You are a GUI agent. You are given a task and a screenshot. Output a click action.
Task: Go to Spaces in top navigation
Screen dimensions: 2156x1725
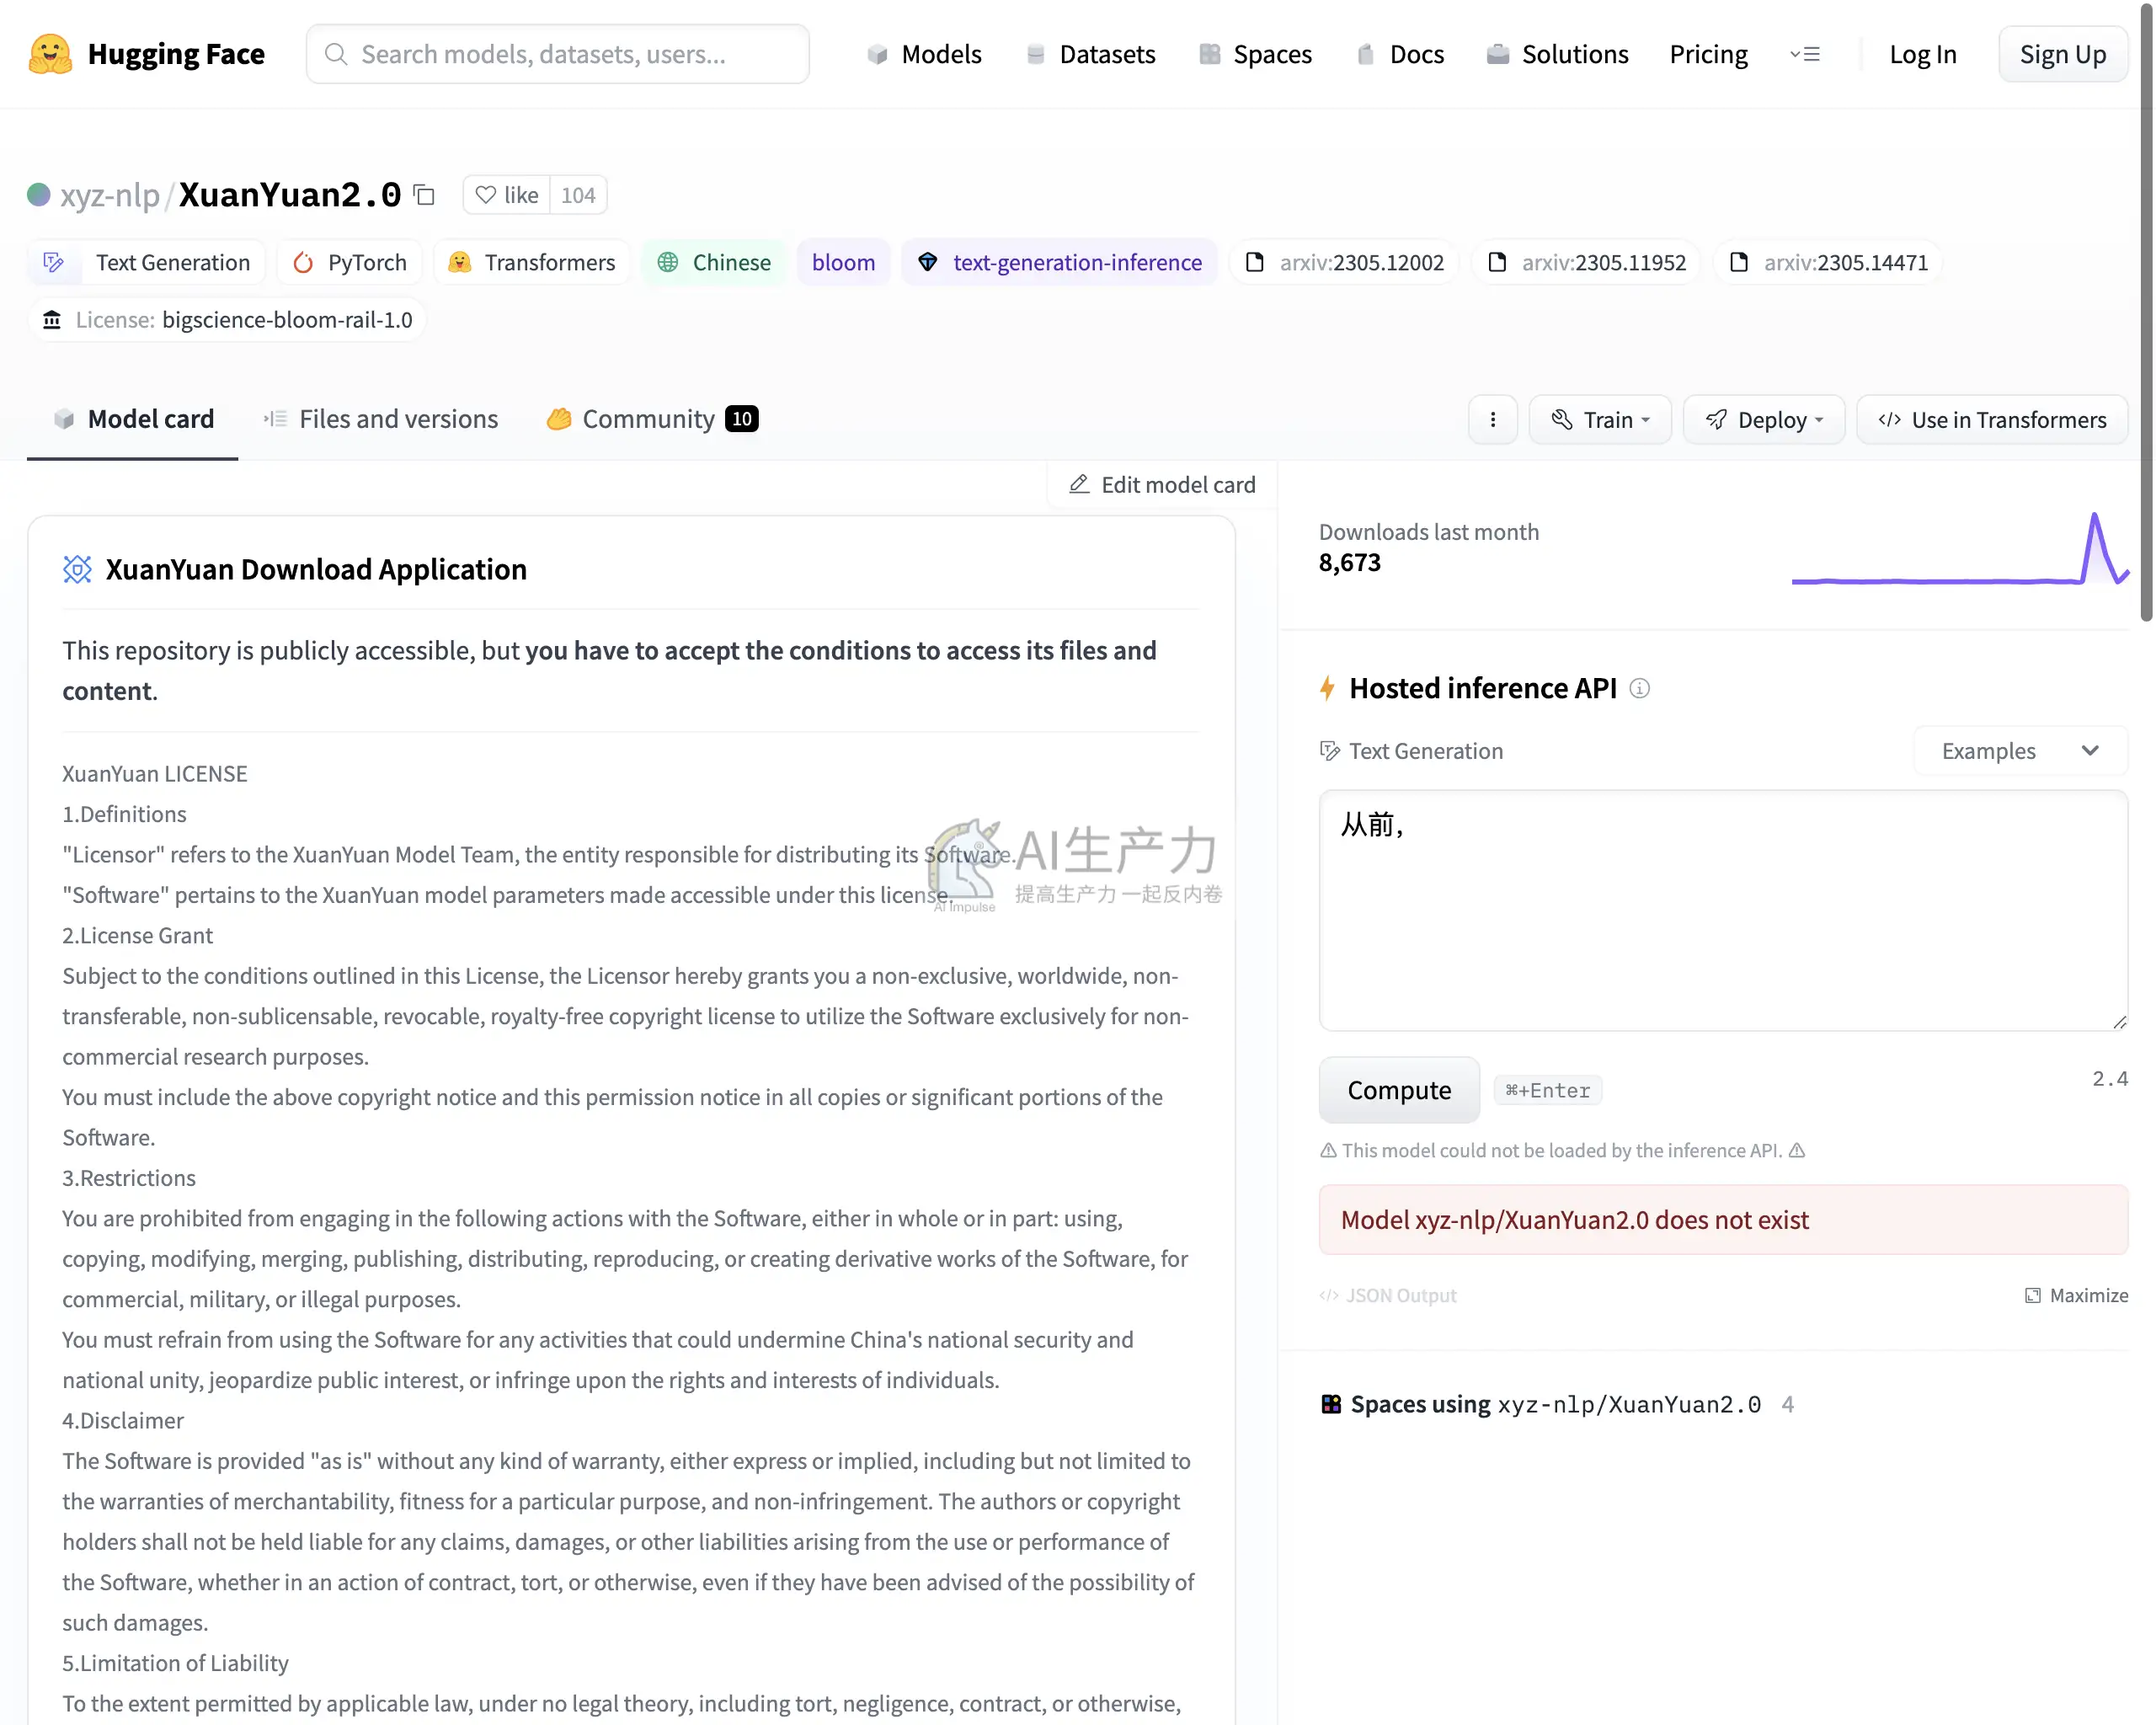pos(1255,54)
